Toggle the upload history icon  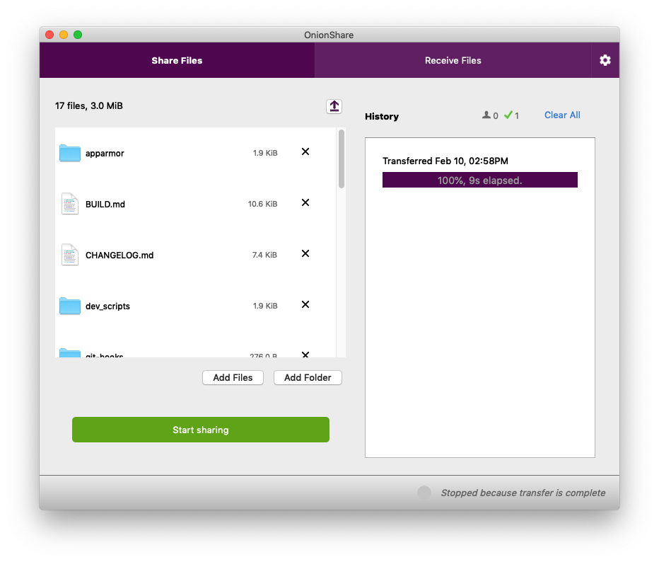(x=334, y=106)
